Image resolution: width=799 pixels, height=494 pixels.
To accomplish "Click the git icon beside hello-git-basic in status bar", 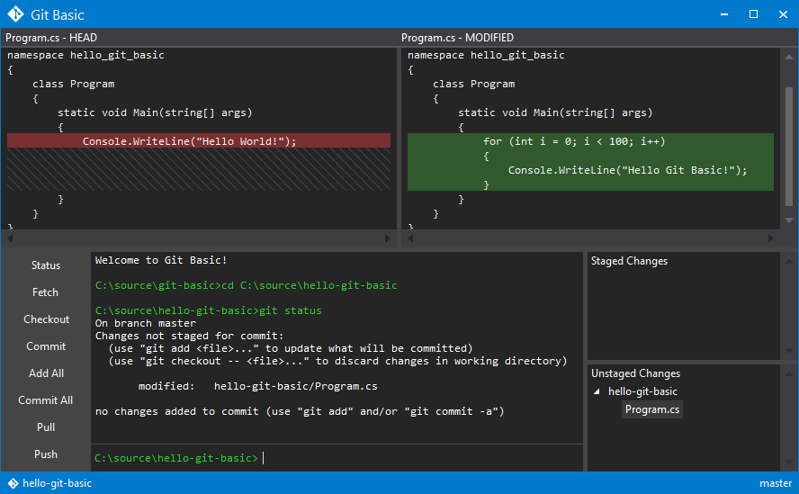I will (13, 483).
